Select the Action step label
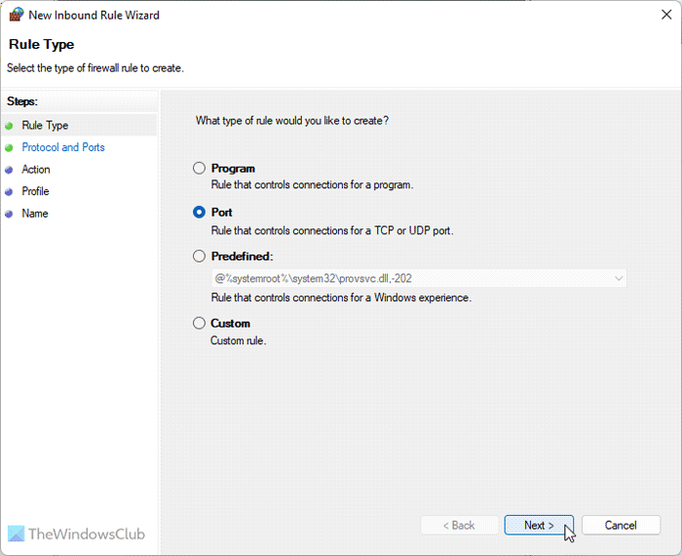 (36, 170)
